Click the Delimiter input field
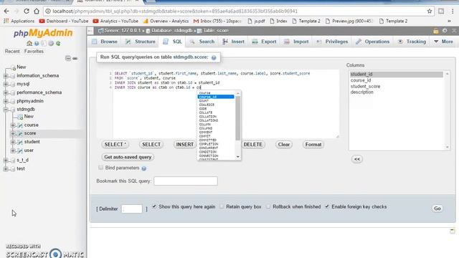Image resolution: width=459 pixels, height=258 pixels. [x=132, y=209]
